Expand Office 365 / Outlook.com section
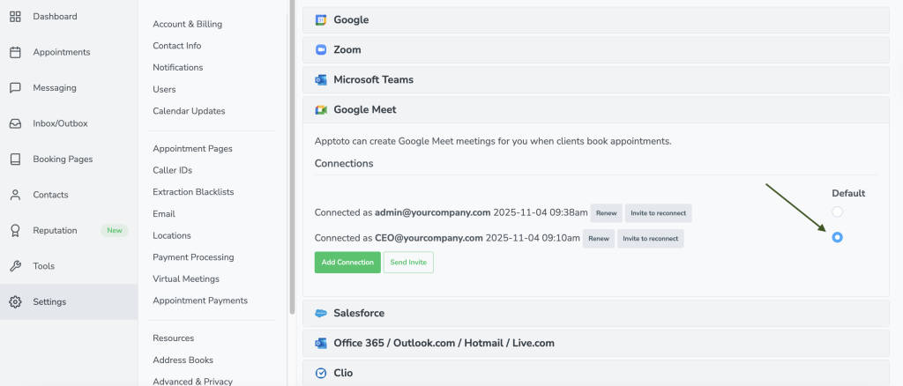Image resolution: width=903 pixels, height=386 pixels. [x=596, y=344]
